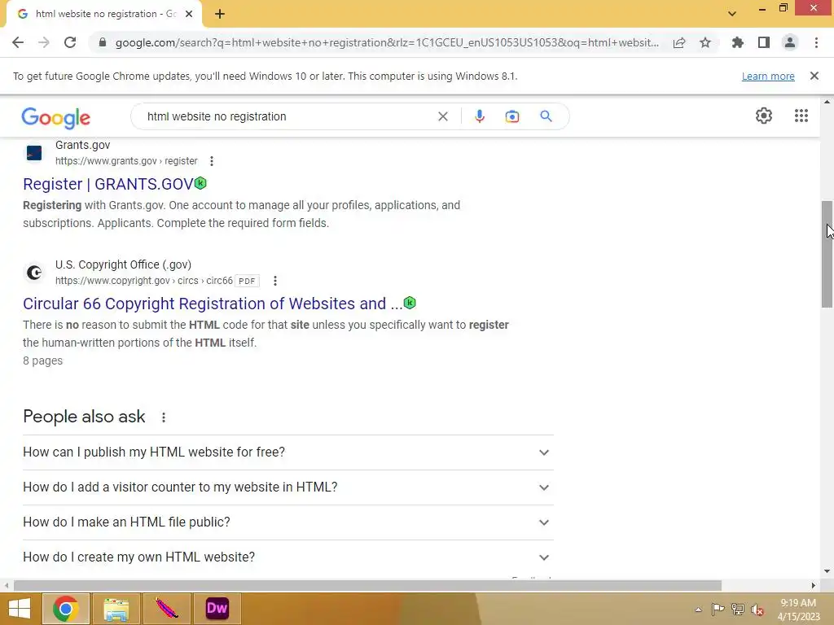834x625 pixels.
Task: Click the Grants.gov site name text
Action: coord(82,145)
